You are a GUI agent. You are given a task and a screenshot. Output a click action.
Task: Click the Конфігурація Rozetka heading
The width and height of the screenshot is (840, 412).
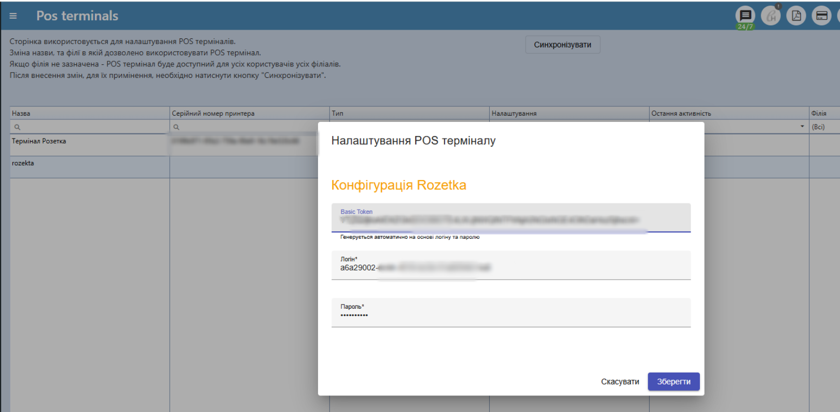click(x=398, y=185)
